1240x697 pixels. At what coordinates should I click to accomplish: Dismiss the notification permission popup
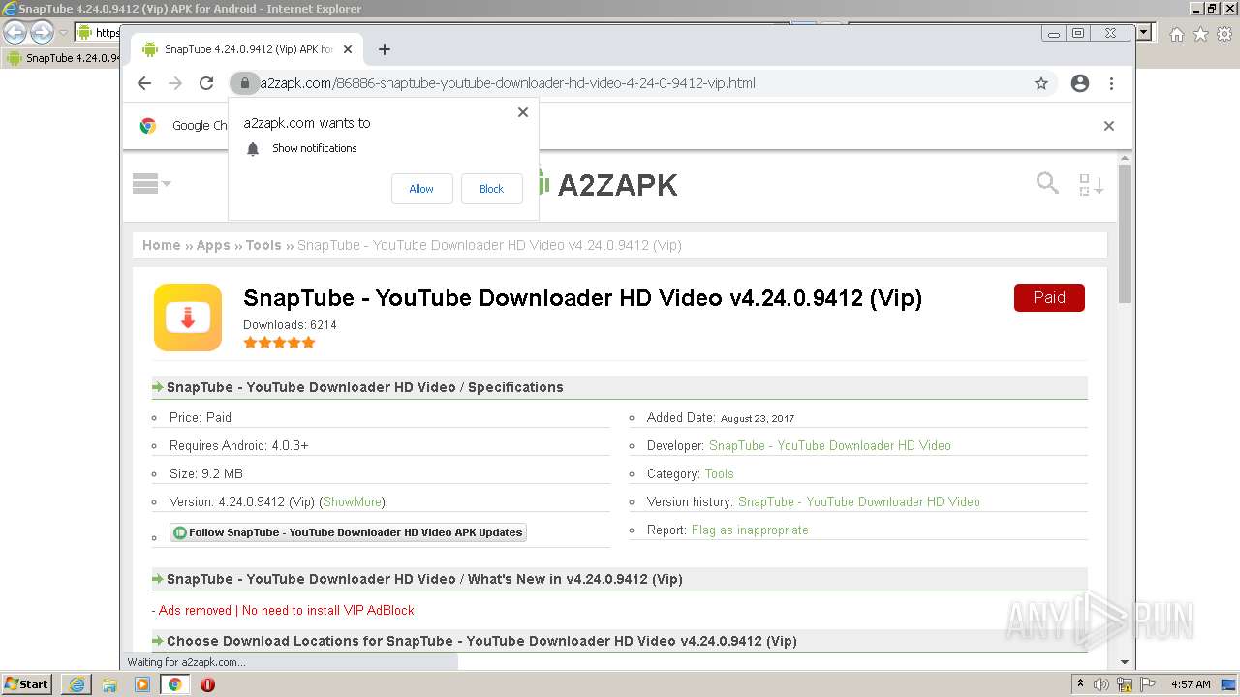click(x=523, y=112)
